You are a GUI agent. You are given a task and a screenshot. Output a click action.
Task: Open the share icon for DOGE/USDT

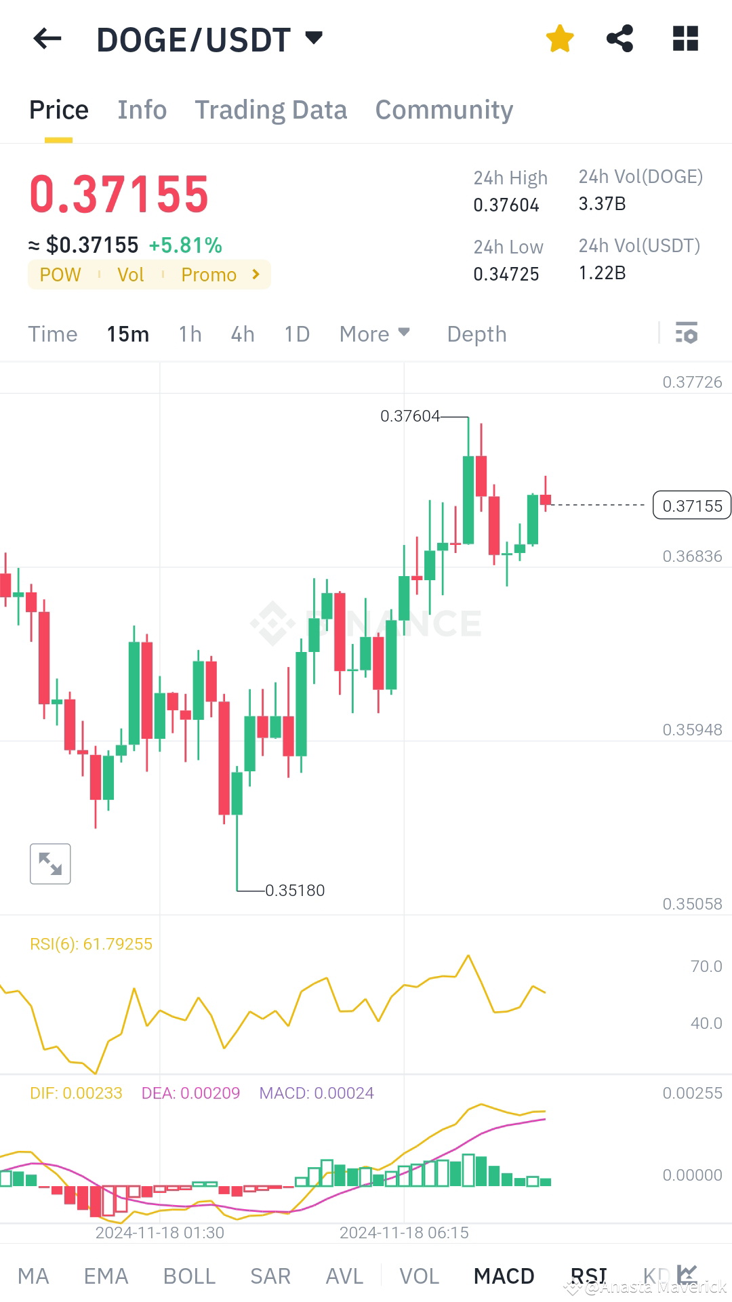[621, 39]
